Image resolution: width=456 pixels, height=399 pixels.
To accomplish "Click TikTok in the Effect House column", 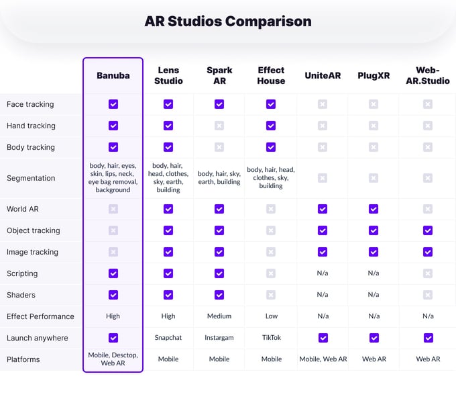I will (x=271, y=338).
